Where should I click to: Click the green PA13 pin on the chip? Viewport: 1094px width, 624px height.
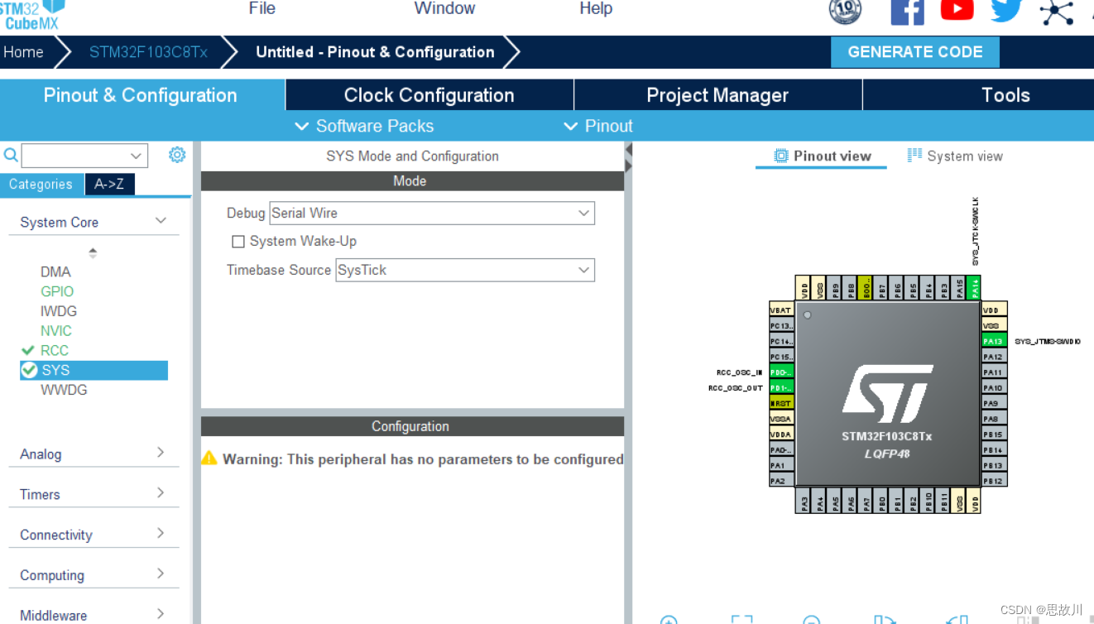click(x=994, y=341)
